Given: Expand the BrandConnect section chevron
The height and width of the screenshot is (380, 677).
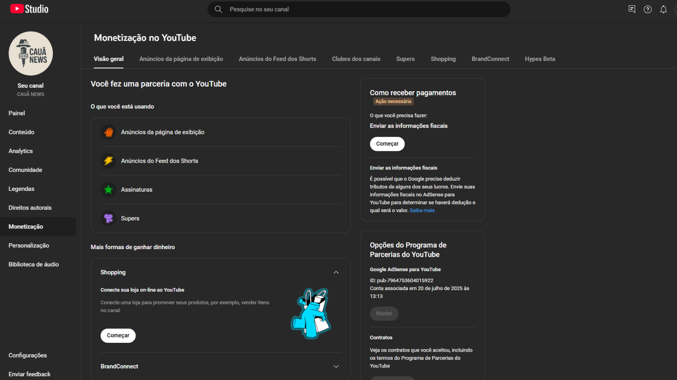Looking at the screenshot, I should [x=336, y=366].
